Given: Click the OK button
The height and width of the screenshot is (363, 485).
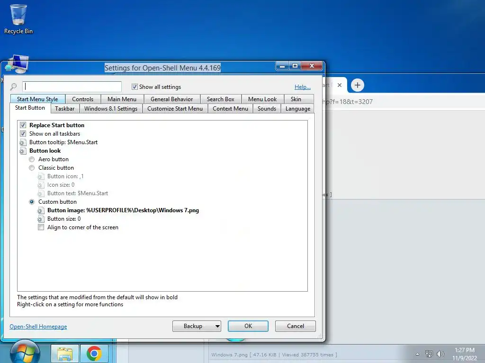Looking at the screenshot, I should click(248, 326).
